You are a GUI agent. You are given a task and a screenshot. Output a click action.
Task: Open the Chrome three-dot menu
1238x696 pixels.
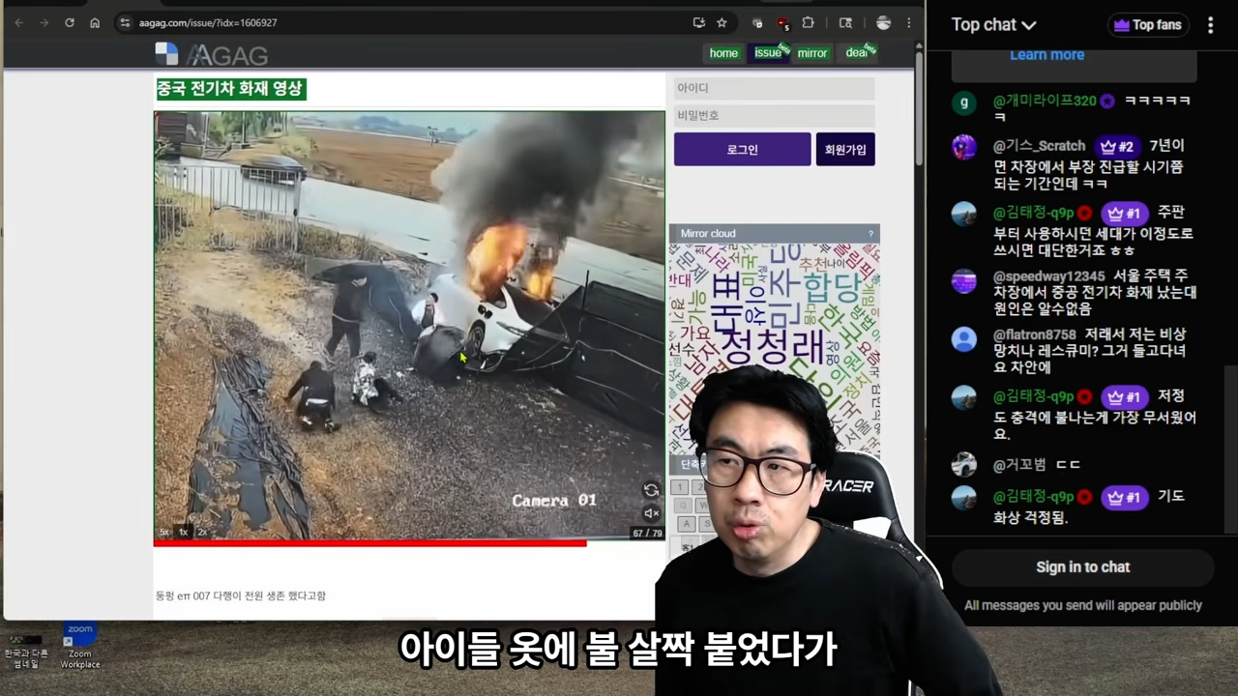pos(908,22)
